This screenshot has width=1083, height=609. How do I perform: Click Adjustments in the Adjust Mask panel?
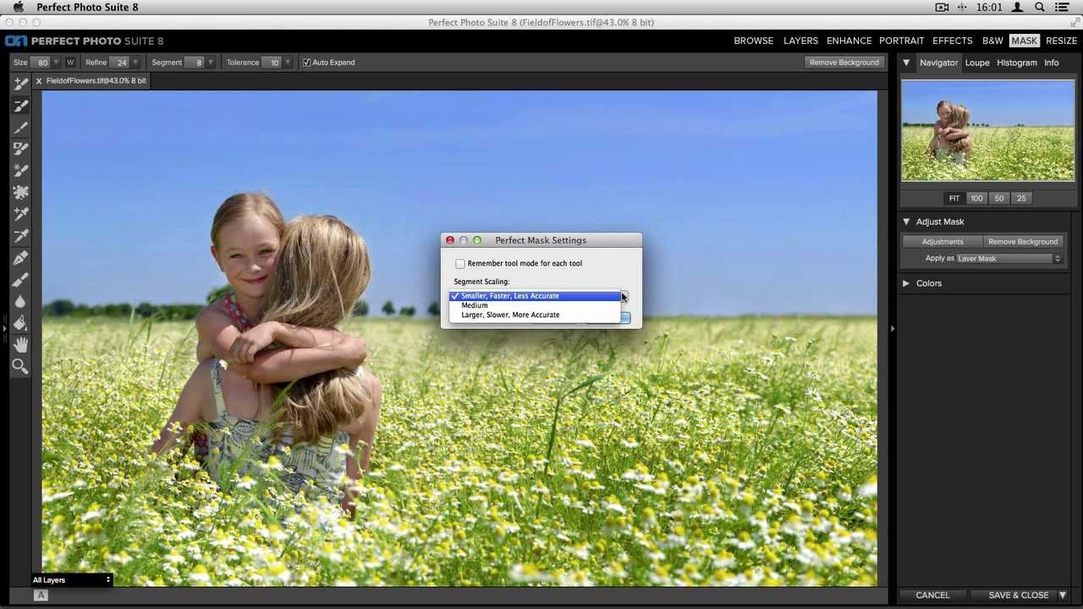(x=943, y=242)
